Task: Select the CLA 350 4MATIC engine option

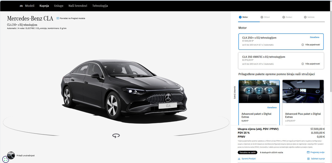Action: click(281, 61)
